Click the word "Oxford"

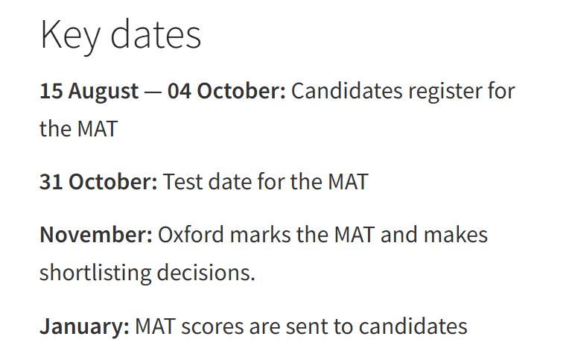coord(191,234)
